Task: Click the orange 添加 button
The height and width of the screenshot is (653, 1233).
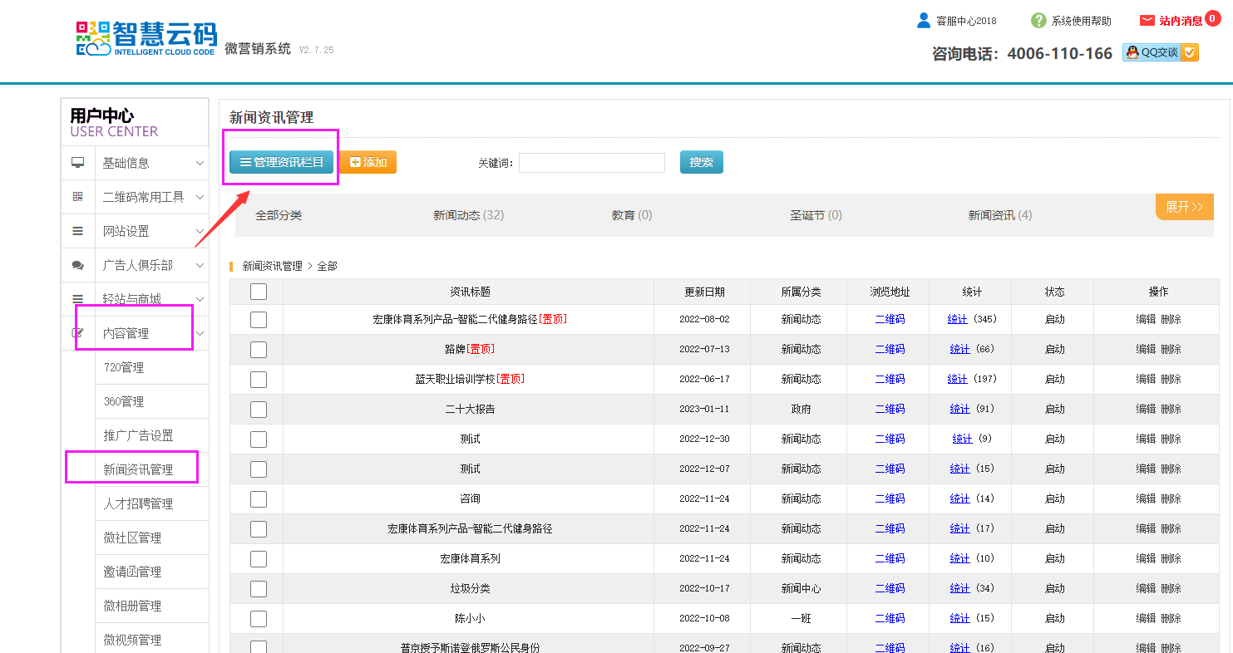Action: [x=368, y=162]
